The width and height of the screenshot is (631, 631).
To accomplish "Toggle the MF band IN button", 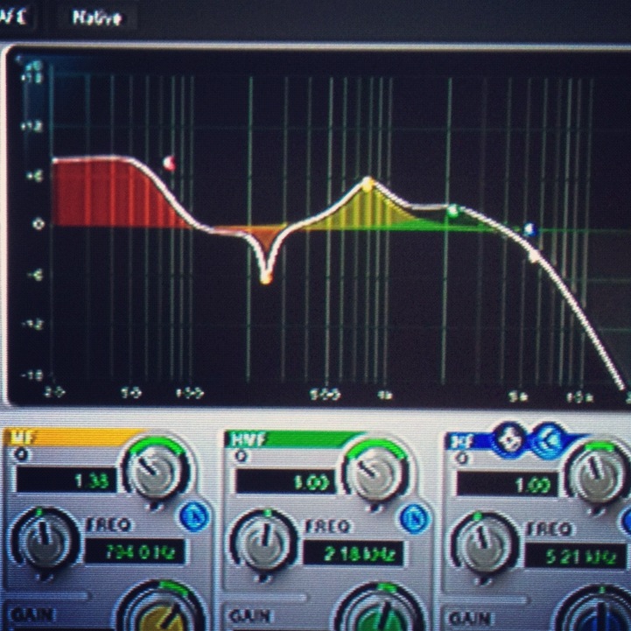I will tap(193, 517).
